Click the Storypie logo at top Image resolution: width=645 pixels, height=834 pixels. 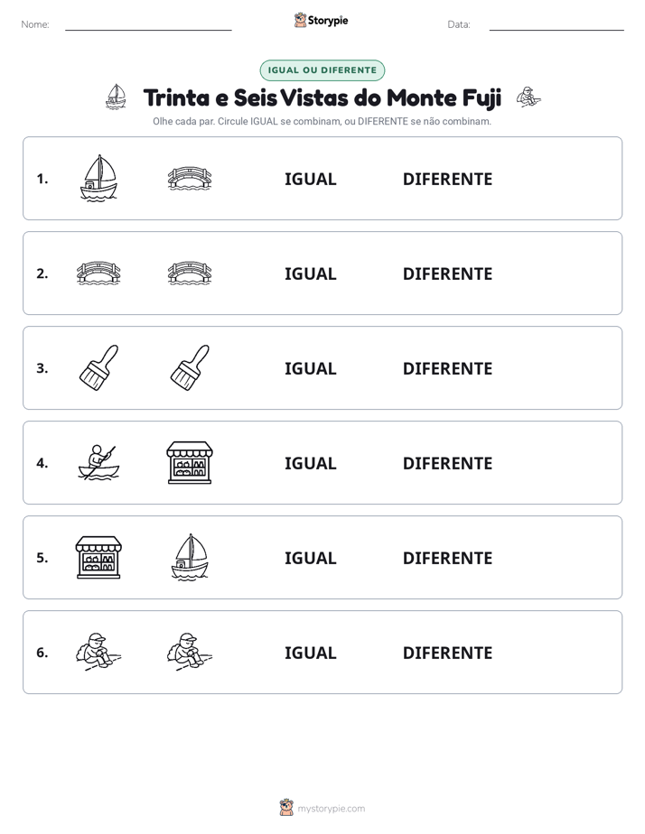(322, 21)
